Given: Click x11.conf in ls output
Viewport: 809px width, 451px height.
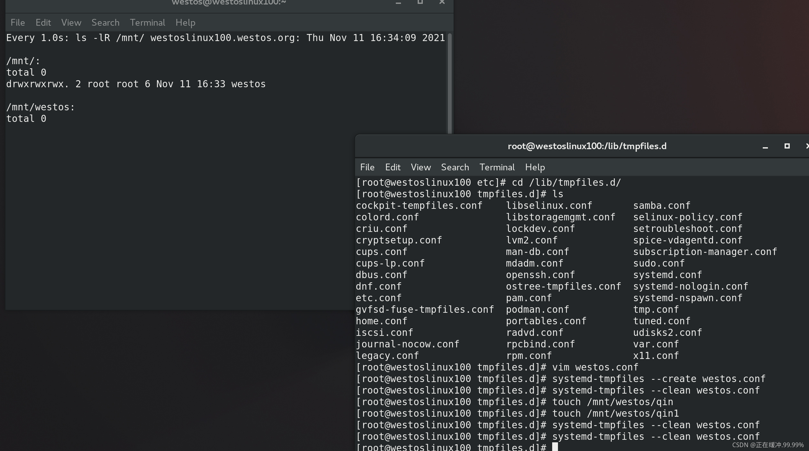Looking at the screenshot, I should 656,356.
